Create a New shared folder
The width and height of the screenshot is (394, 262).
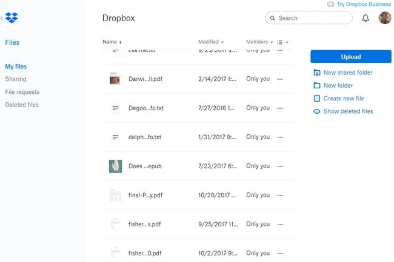coord(348,73)
